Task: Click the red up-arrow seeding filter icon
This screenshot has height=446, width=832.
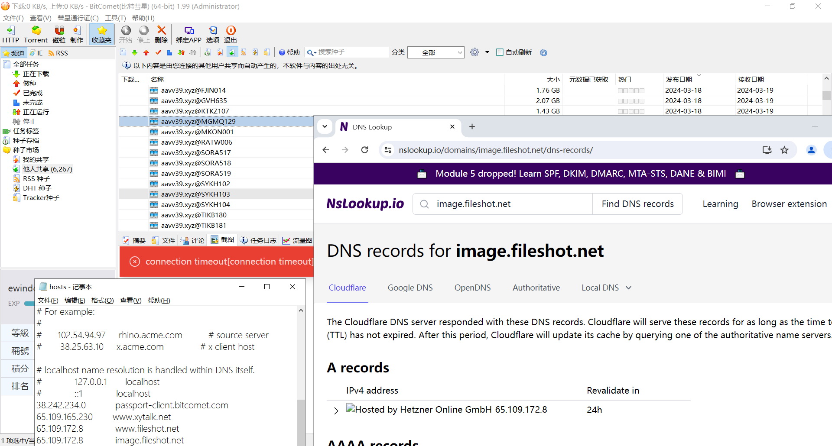Action: pyautogui.click(x=146, y=52)
